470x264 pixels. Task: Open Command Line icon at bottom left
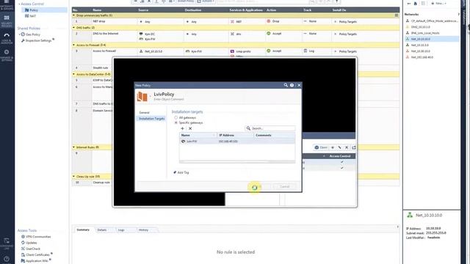pos(7,243)
